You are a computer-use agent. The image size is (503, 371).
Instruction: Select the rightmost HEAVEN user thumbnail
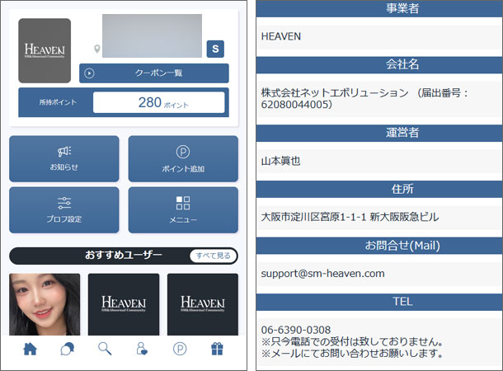pos(203,303)
